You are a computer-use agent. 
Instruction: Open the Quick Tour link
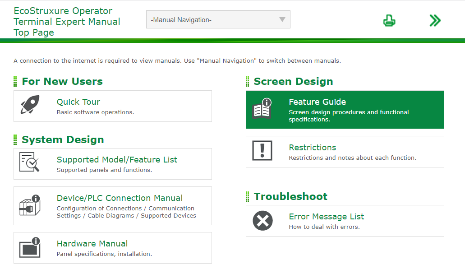[x=78, y=102]
